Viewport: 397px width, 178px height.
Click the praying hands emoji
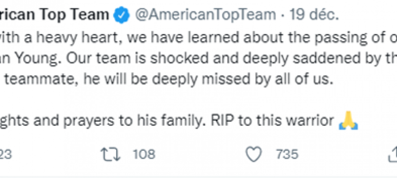[x=348, y=121]
